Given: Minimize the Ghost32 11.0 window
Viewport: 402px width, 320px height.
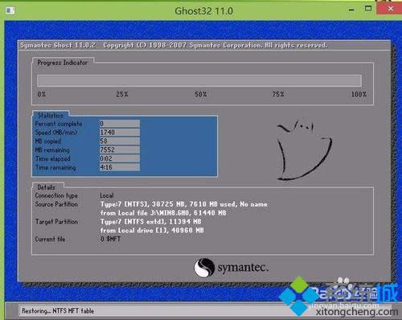Looking at the screenshot, I should click(351, 10).
